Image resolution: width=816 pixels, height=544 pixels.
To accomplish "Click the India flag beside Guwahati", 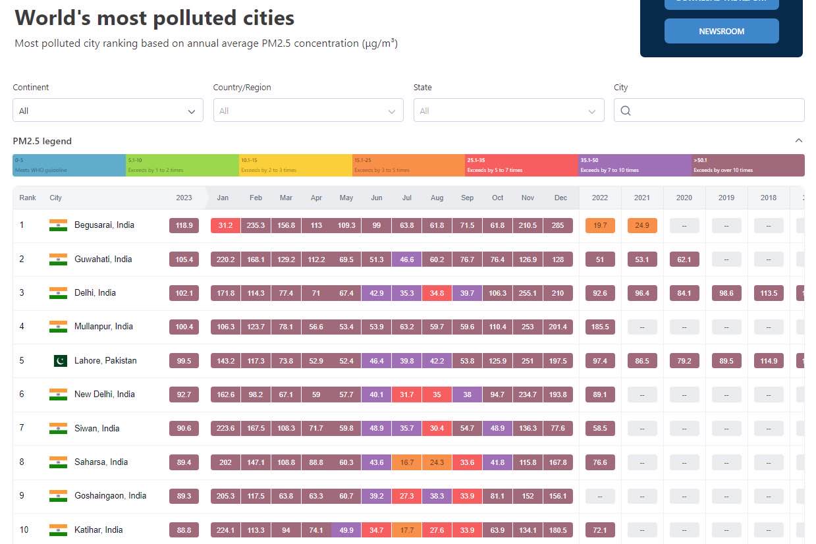I will click(58, 259).
